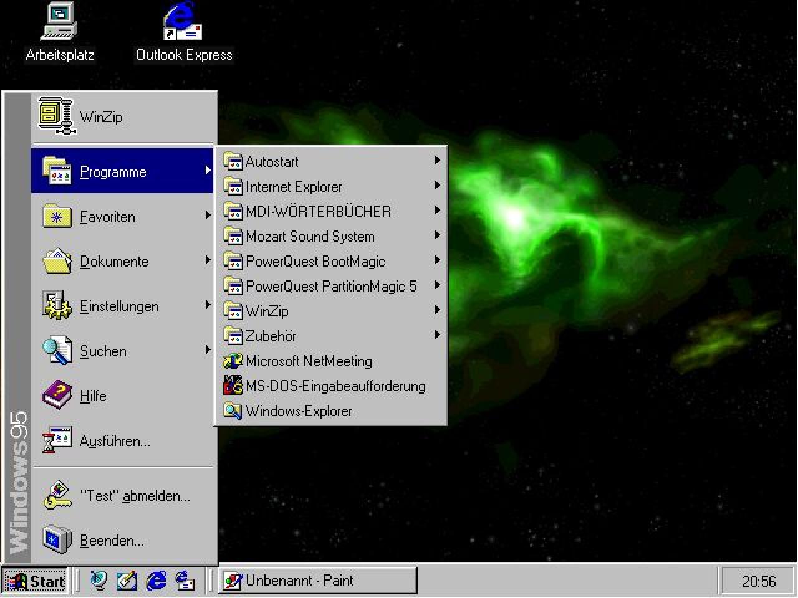
Task: Expand the Dokumente submenu arrow
Action: click(208, 260)
